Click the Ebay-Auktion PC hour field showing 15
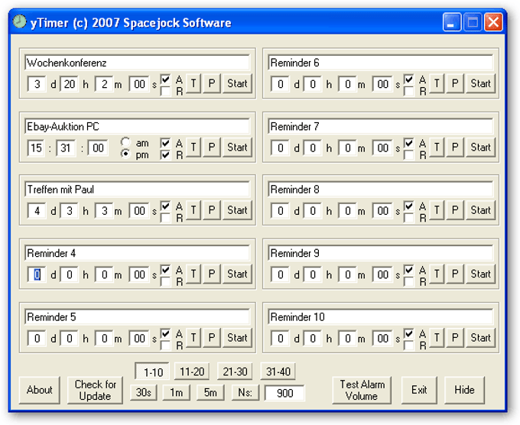 (37, 148)
